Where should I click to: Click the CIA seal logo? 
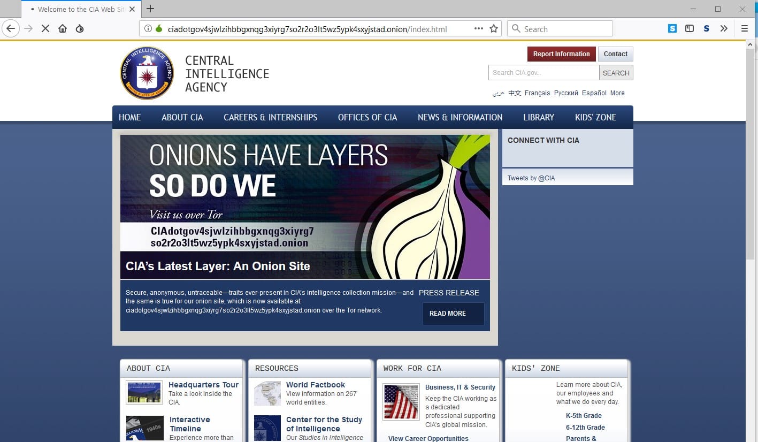click(147, 73)
